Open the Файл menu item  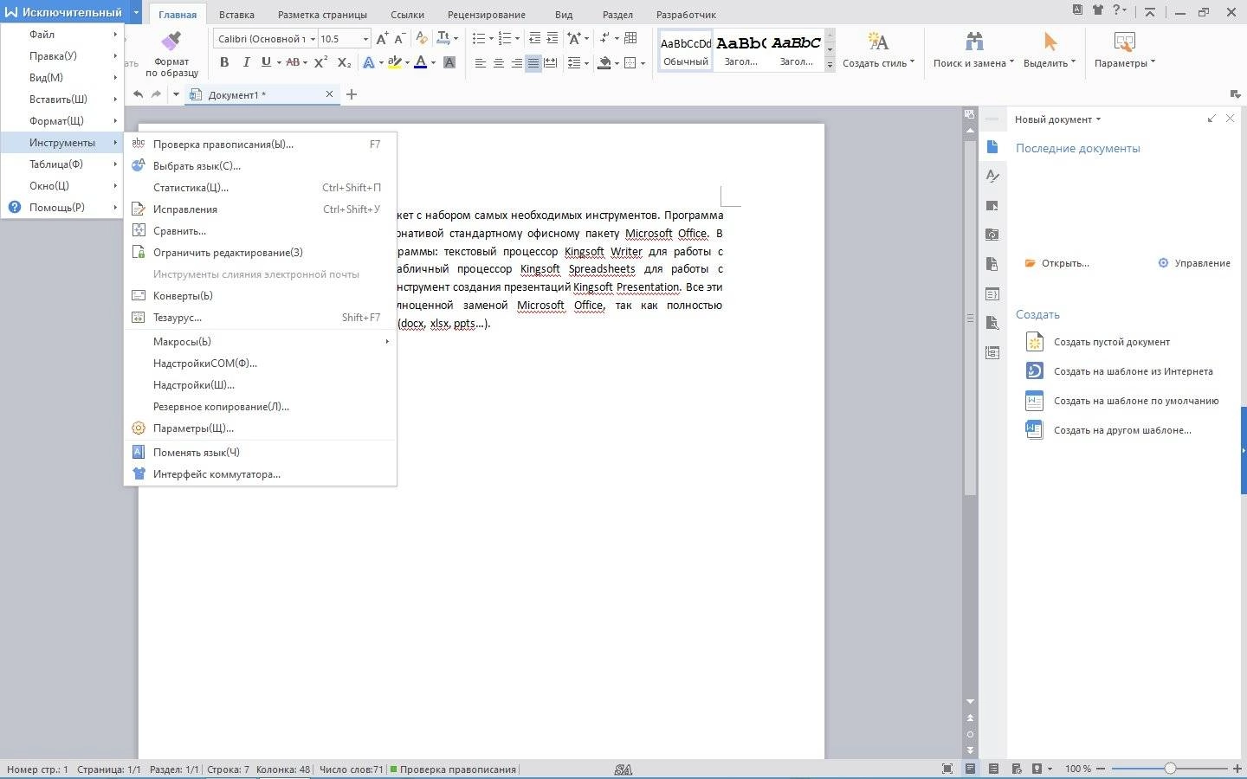pos(62,35)
